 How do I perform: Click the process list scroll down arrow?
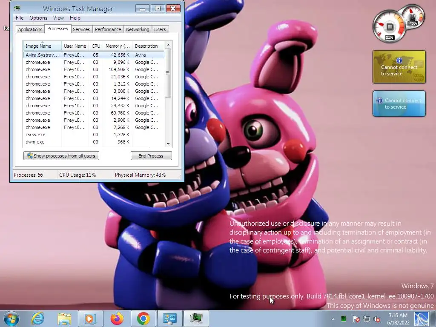pos(168,144)
